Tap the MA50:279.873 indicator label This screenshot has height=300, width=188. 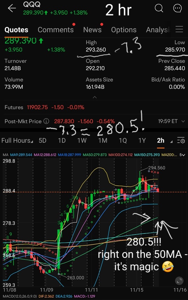click(95, 155)
